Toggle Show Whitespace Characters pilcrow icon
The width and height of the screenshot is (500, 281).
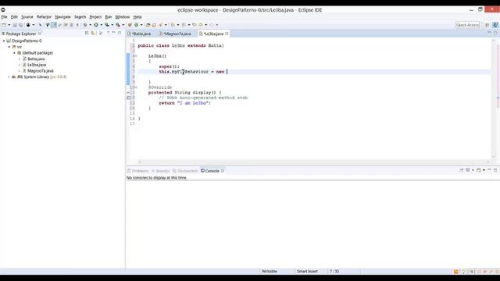(x=77, y=25)
